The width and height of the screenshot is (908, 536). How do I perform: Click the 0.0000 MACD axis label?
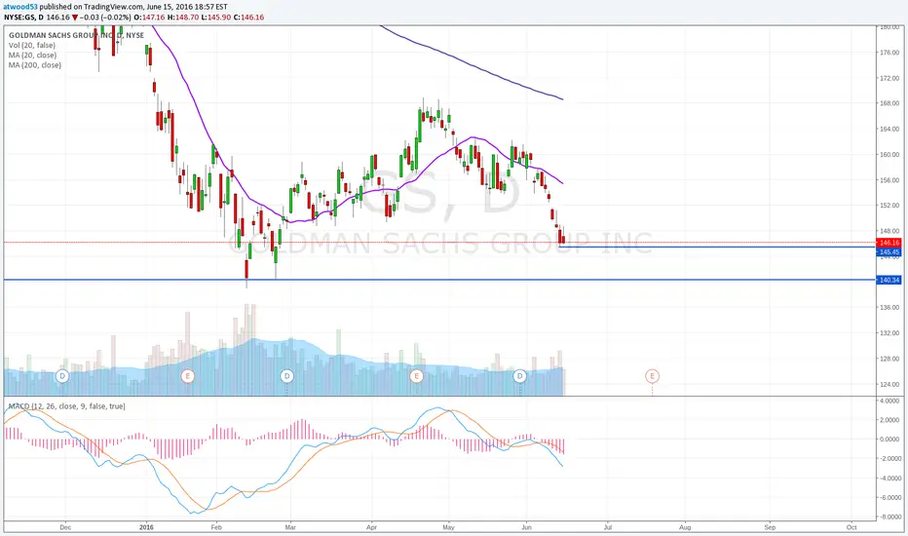click(x=890, y=440)
